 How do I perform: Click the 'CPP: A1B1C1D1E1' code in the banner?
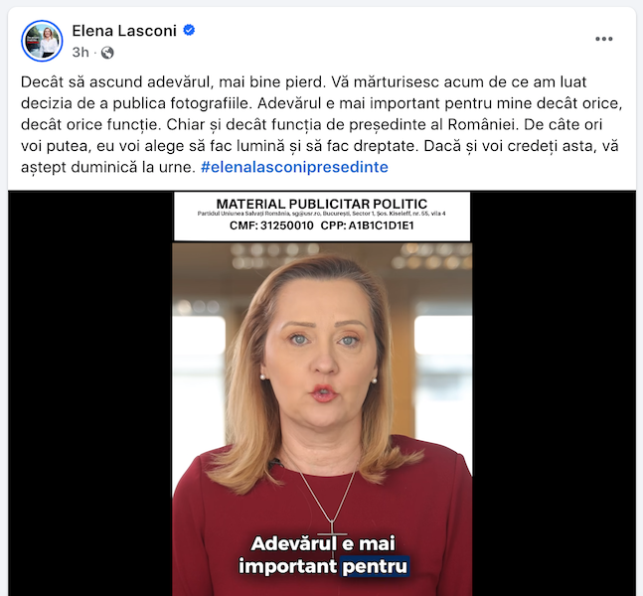(x=368, y=225)
